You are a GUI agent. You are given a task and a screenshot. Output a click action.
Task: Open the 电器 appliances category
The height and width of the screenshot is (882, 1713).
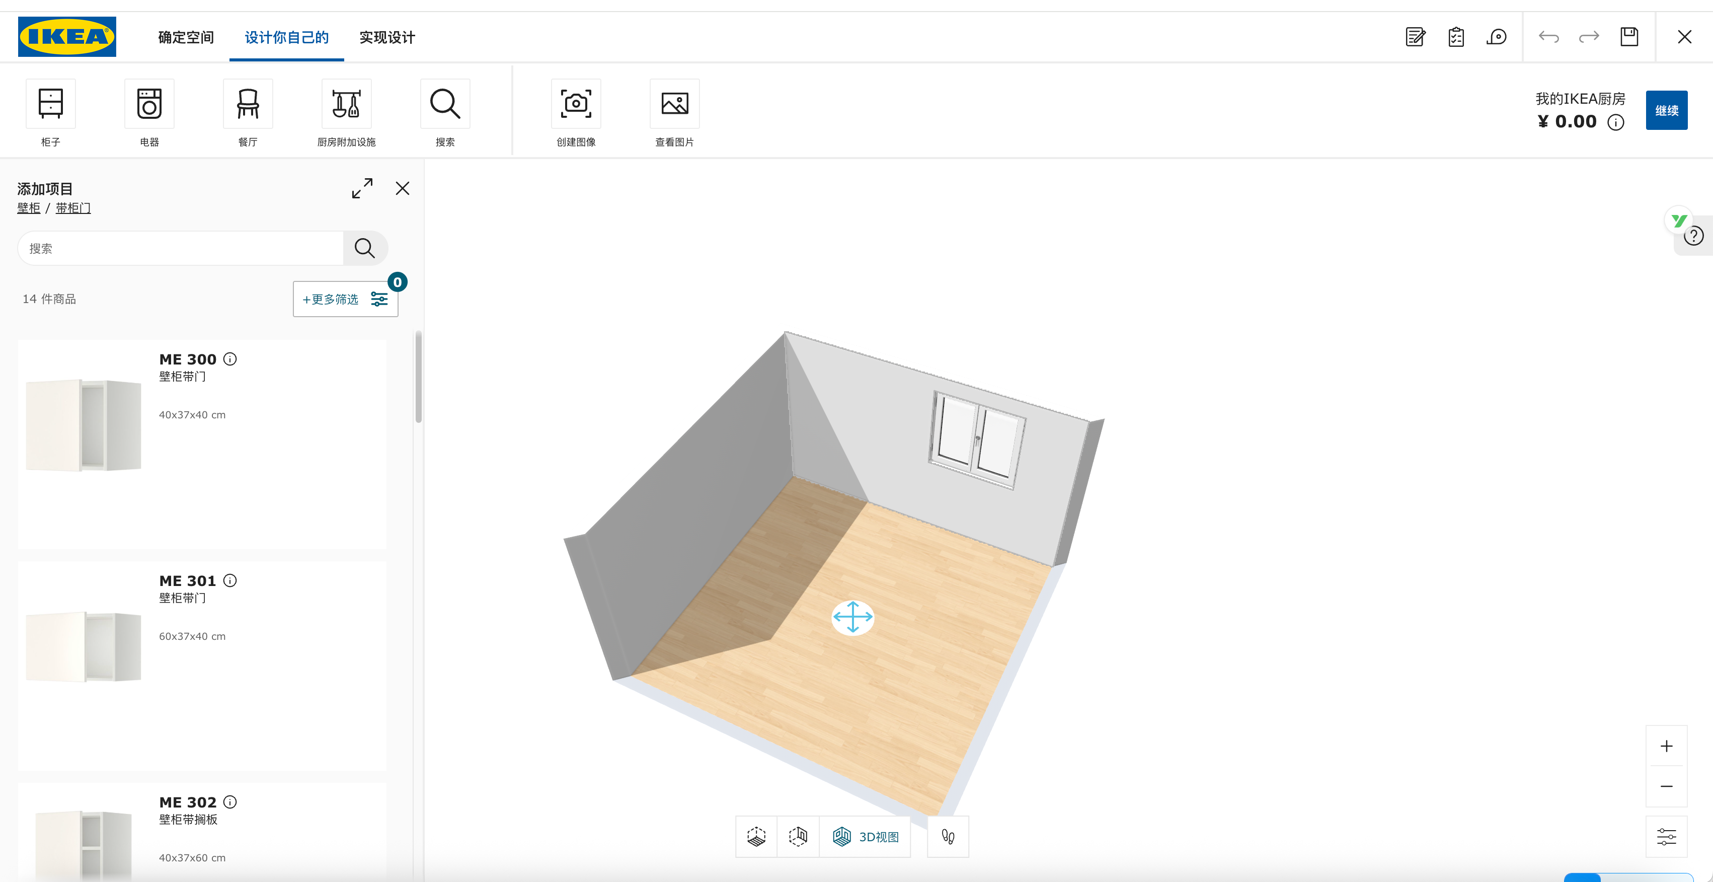[x=149, y=104]
